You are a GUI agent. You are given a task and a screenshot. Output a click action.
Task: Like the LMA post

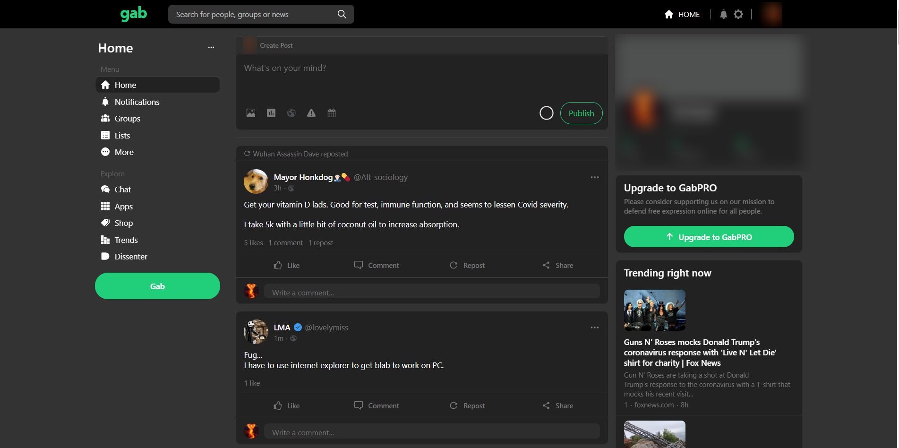click(x=287, y=406)
